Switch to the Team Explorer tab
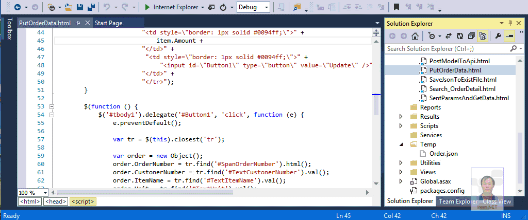The width and height of the screenshot is (528, 220). point(457,201)
